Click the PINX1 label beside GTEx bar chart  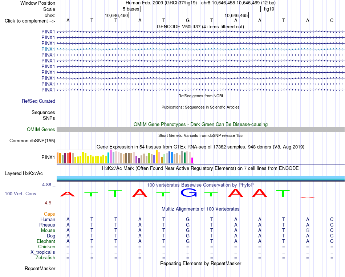click(48, 157)
